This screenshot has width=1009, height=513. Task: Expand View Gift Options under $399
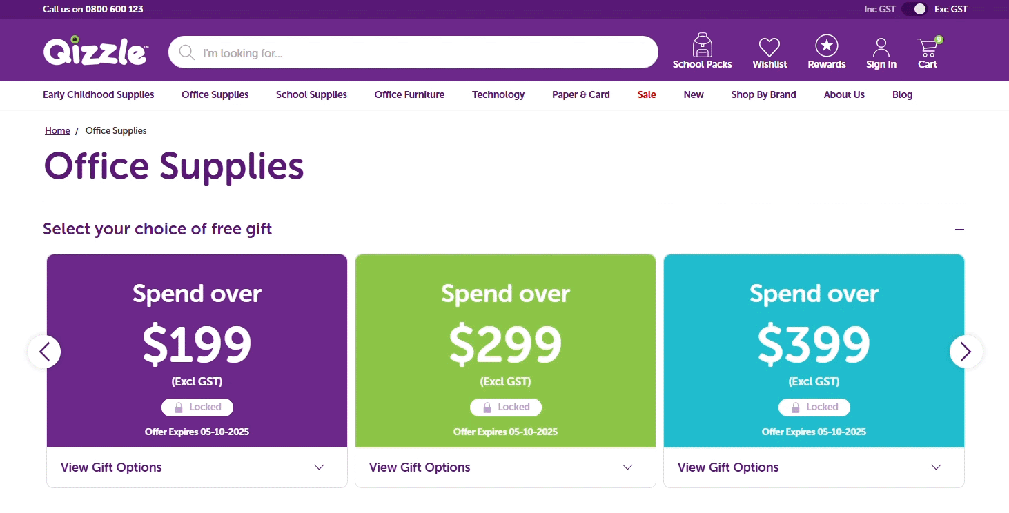814,467
